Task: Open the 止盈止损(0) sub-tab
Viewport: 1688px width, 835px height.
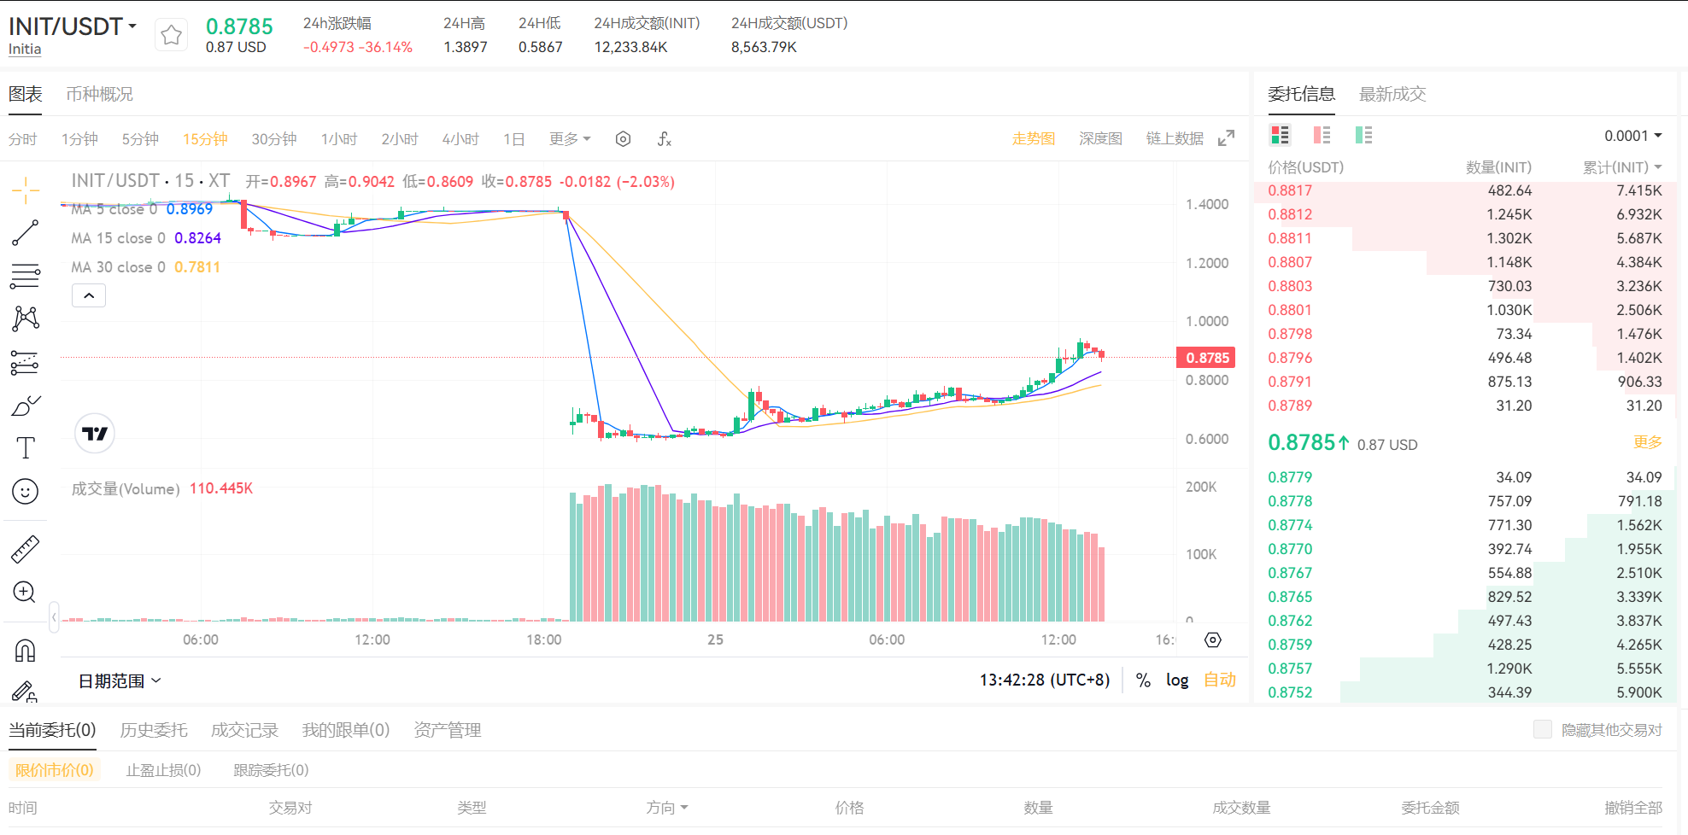Action: (163, 770)
